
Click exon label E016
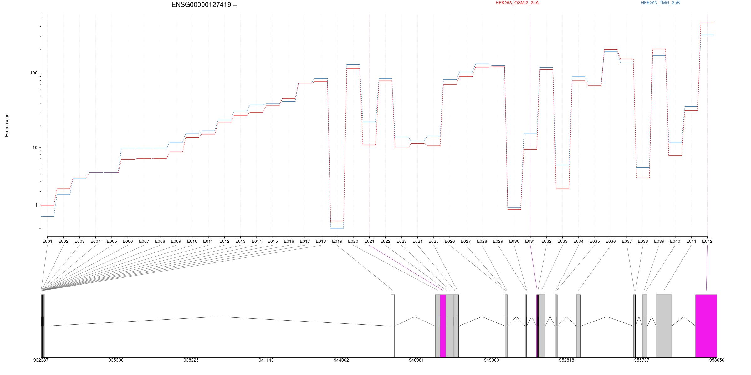[x=289, y=241]
